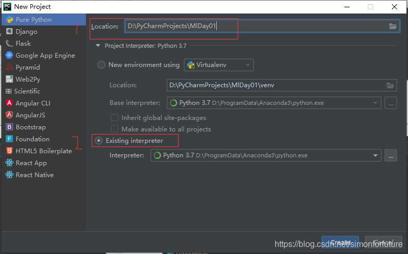Enable Inherit global site-packages checkbox
This screenshot has height=254, width=408.
115,117
